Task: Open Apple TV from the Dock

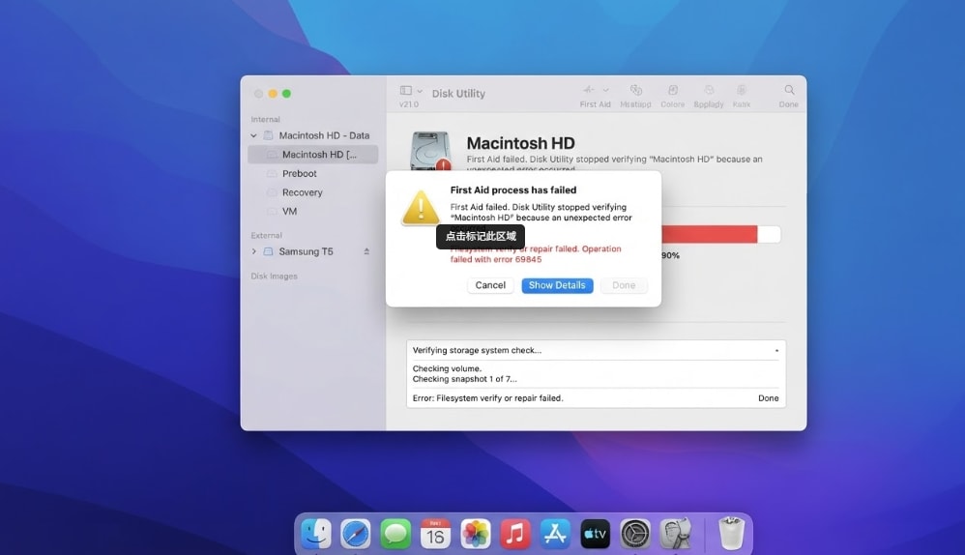Action: [x=595, y=534]
